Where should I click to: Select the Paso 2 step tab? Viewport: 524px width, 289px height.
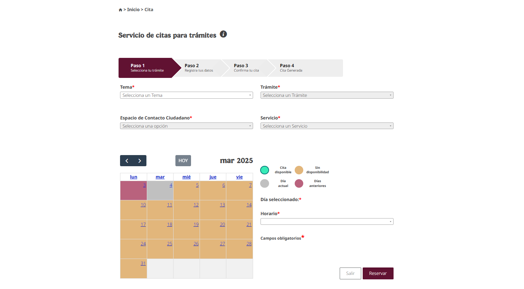click(x=198, y=68)
